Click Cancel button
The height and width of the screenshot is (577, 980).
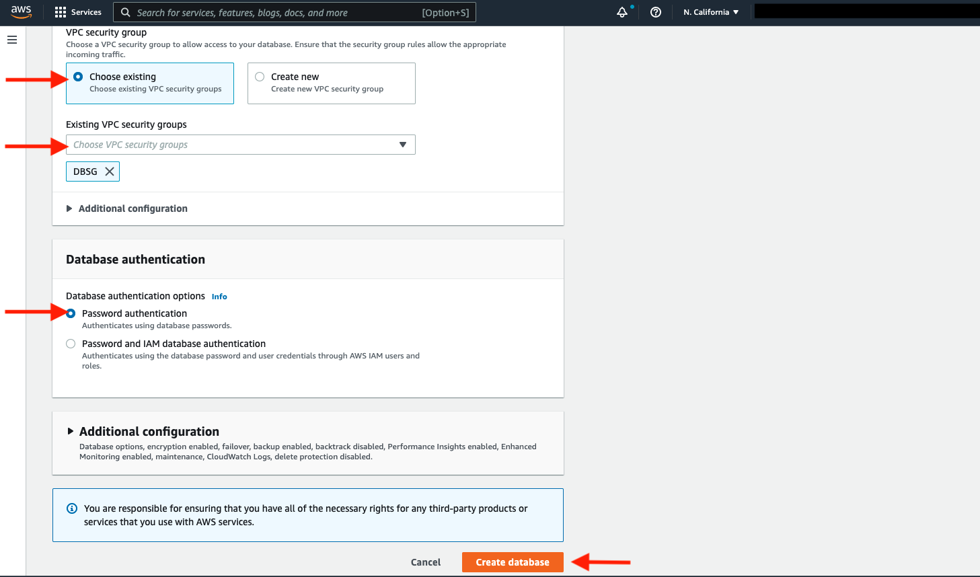click(426, 562)
